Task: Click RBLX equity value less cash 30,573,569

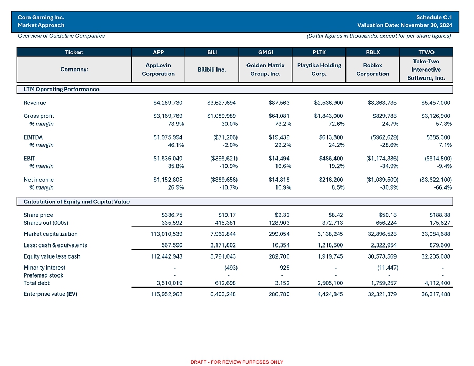Action: pyautogui.click(x=382, y=256)
